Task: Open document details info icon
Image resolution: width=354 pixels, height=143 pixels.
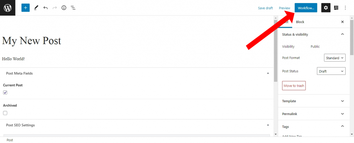Action: 64,8
